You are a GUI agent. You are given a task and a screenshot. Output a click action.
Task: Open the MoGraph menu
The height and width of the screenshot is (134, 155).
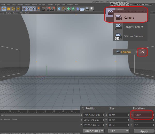[x=41, y=5]
